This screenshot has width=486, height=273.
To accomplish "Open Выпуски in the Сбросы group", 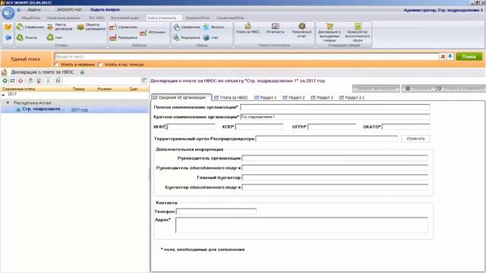I will (x=213, y=27).
